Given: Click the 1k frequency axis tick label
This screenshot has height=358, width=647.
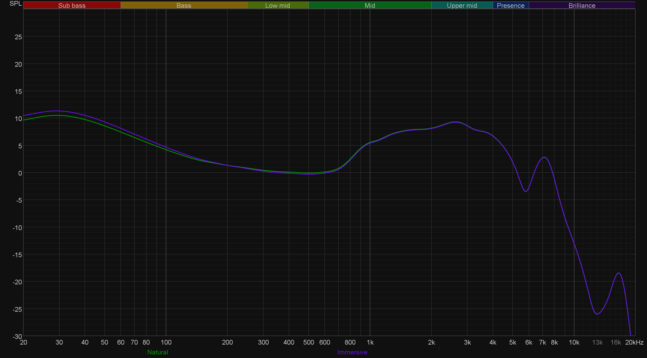Looking at the screenshot, I should pyautogui.click(x=370, y=342).
